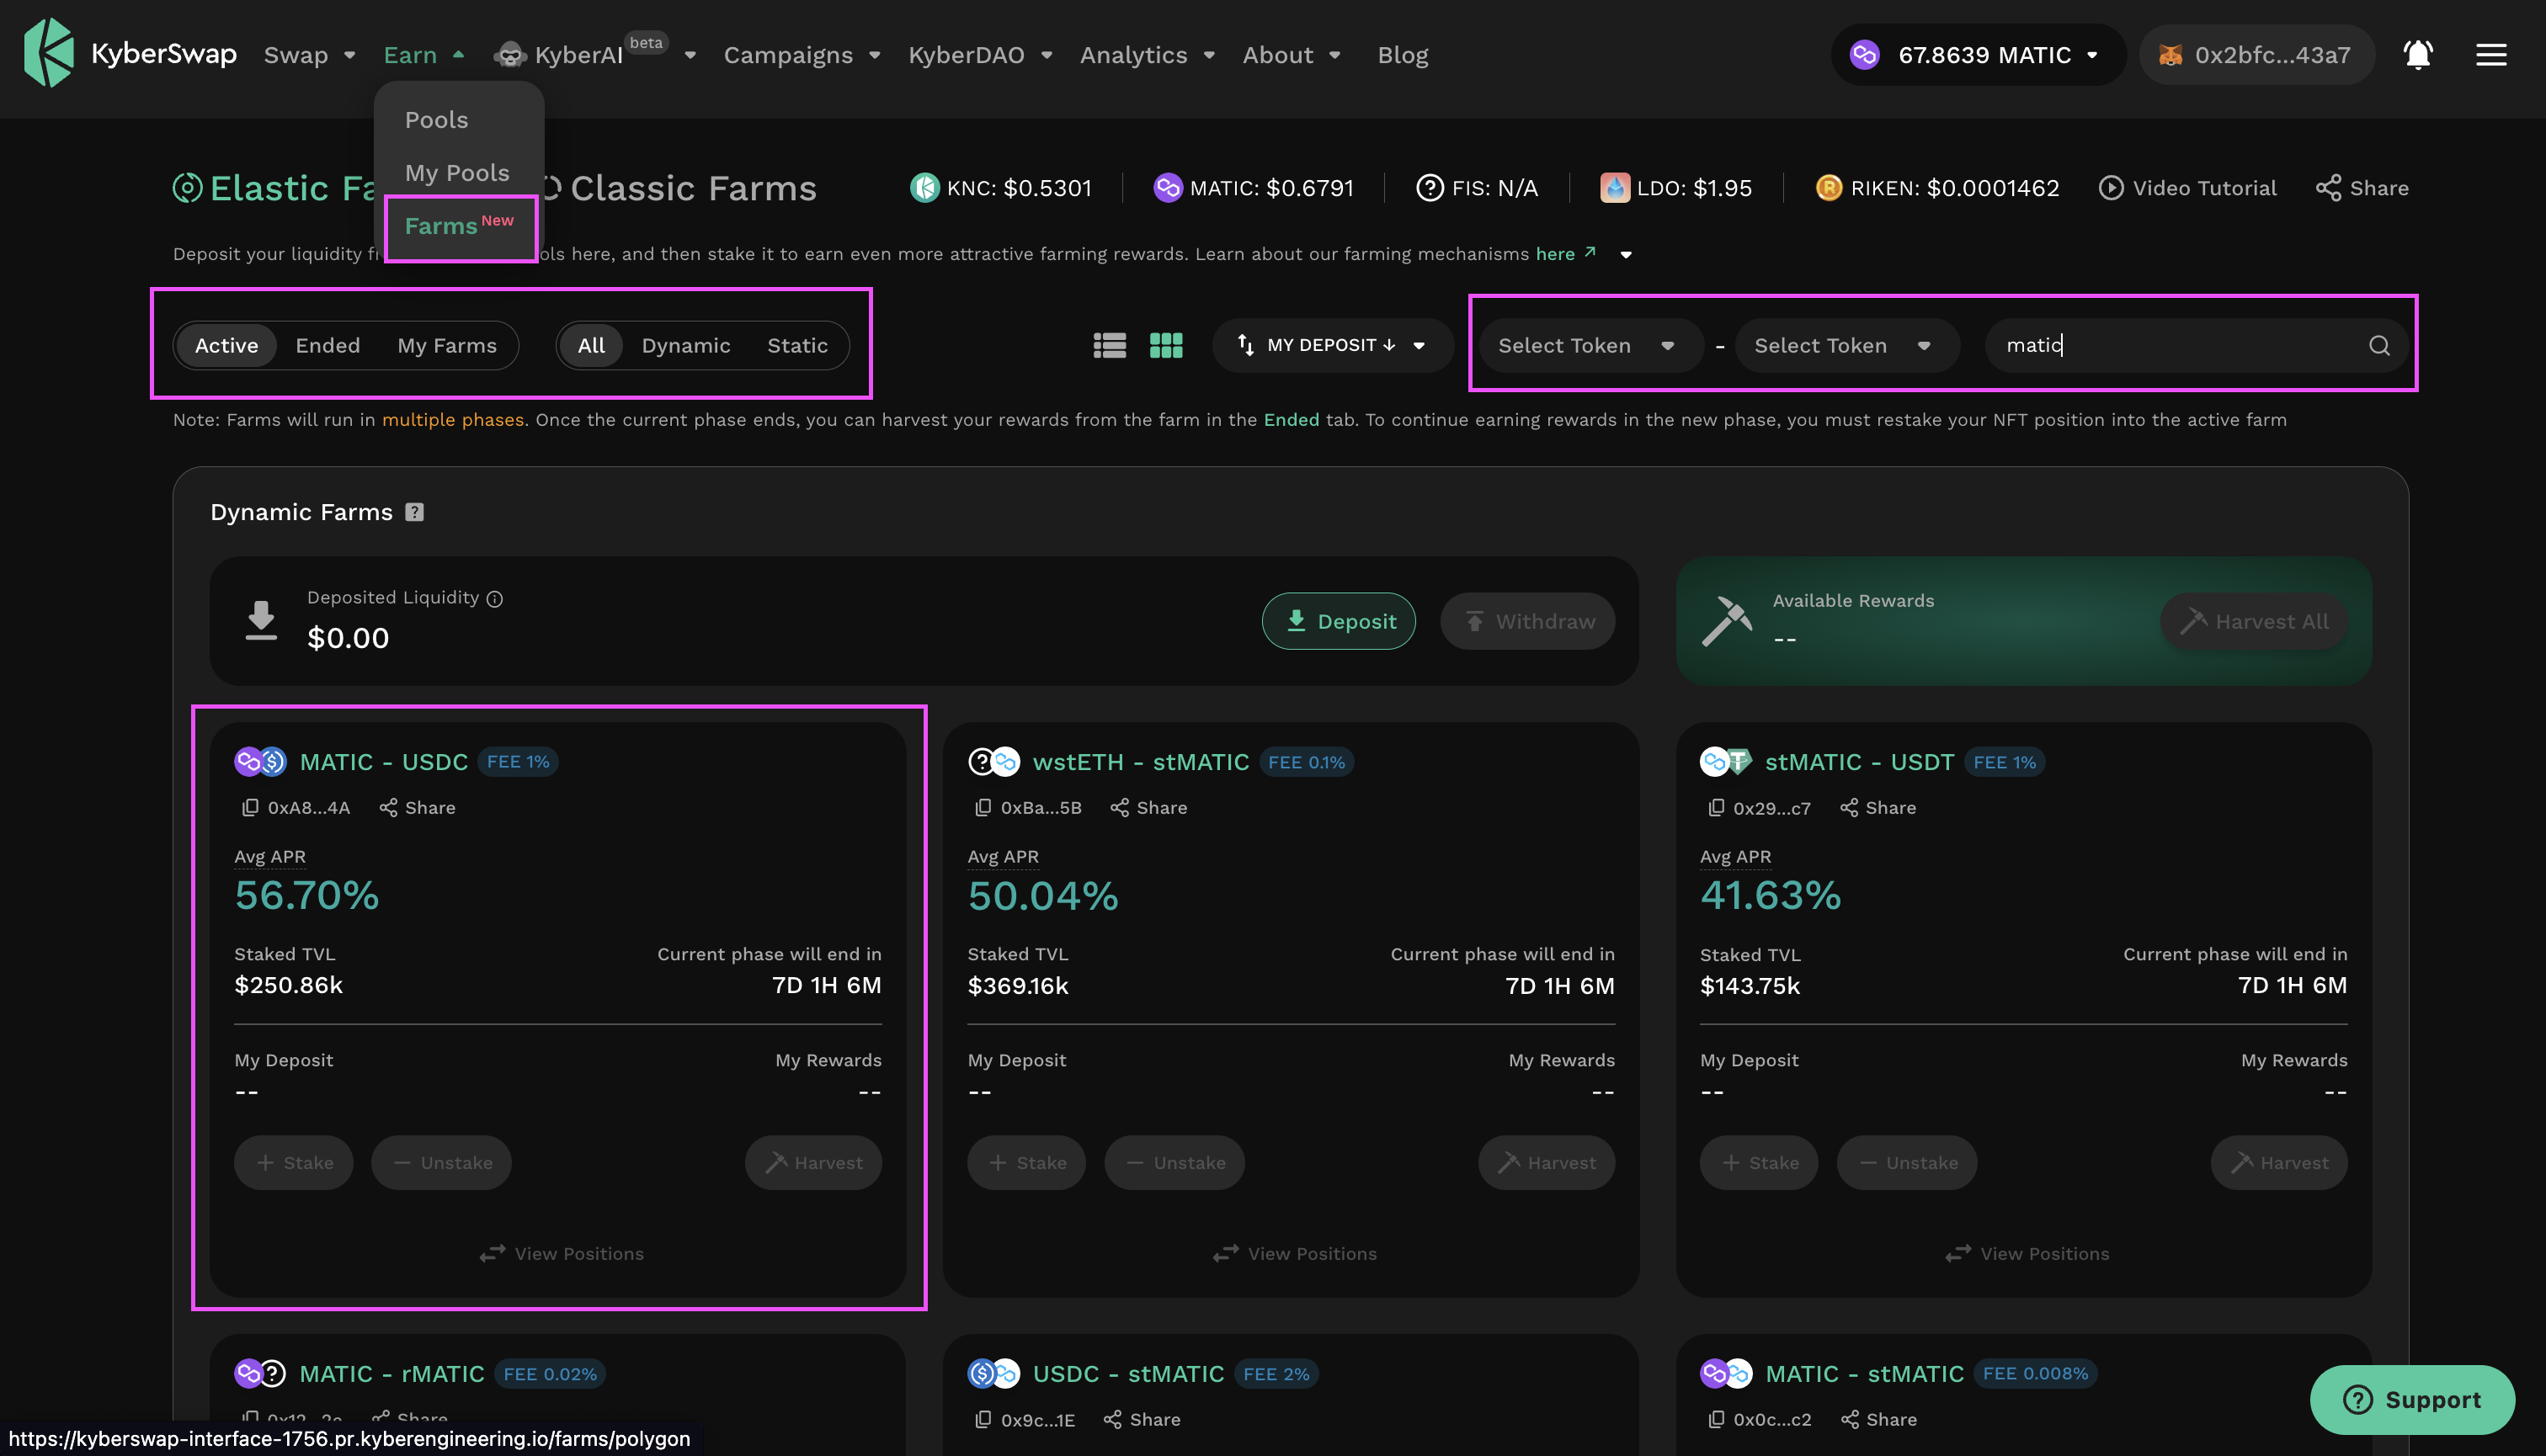Open the hamburger menu icon
Image resolution: width=2546 pixels, height=1456 pixels.
point(2490,54)
